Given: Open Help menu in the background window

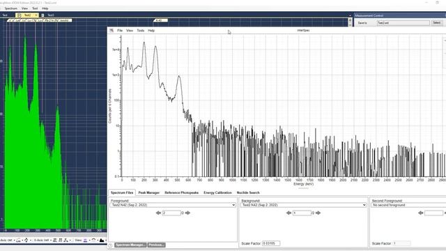Looking at the screenshot, I should point(45,8).
